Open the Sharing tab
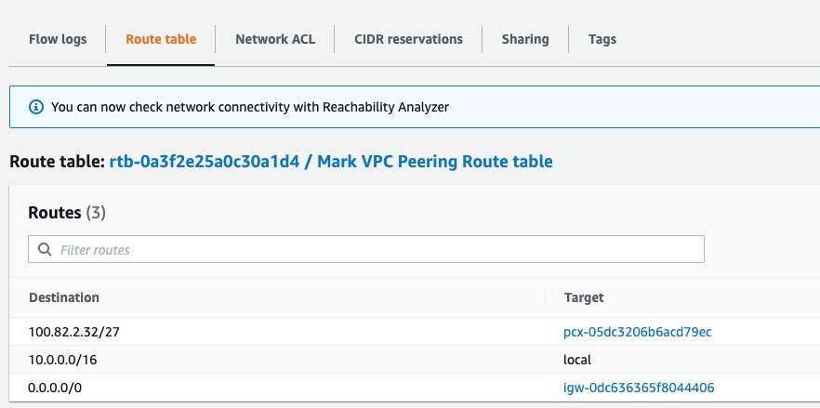 click(525, 39)
